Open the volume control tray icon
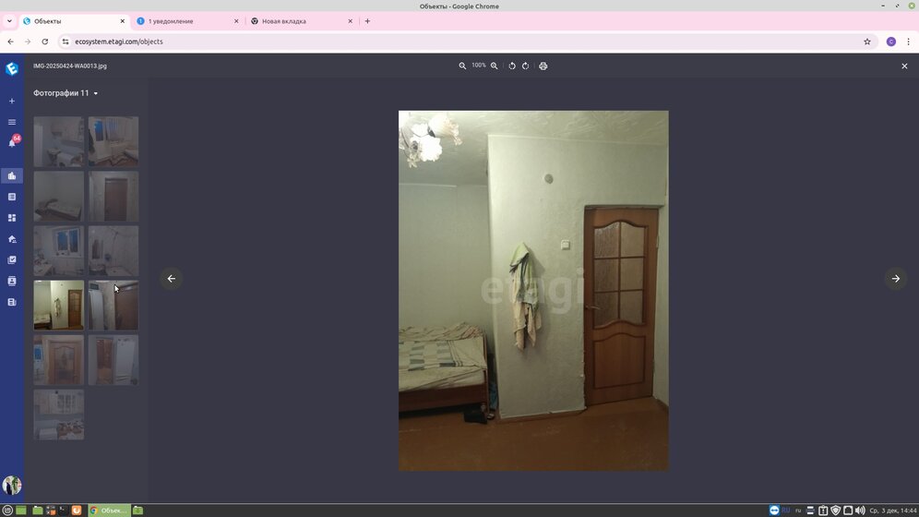 point(860,511)
